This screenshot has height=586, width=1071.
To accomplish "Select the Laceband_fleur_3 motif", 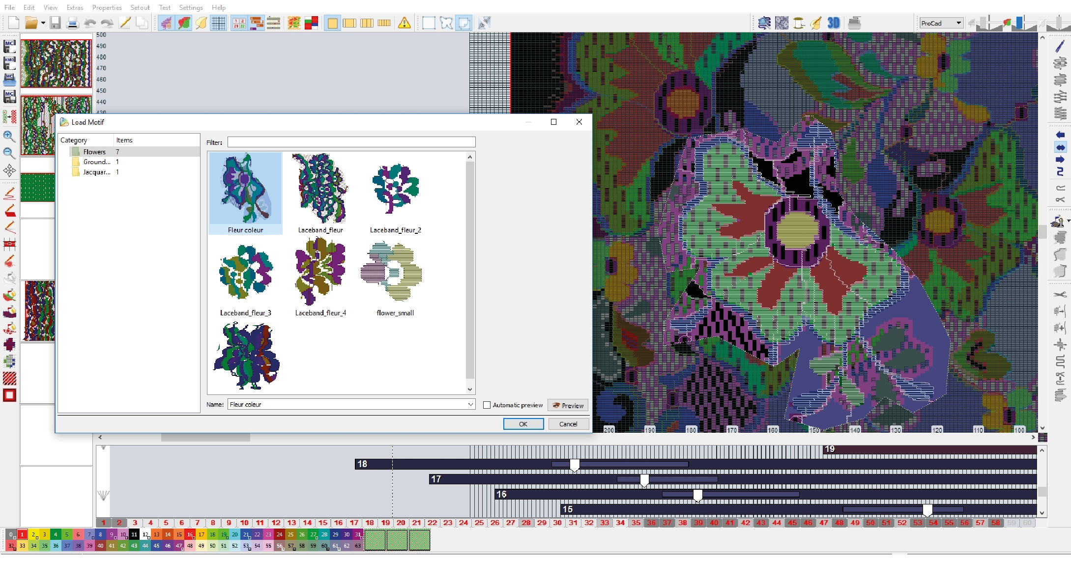I will (245, 277).
